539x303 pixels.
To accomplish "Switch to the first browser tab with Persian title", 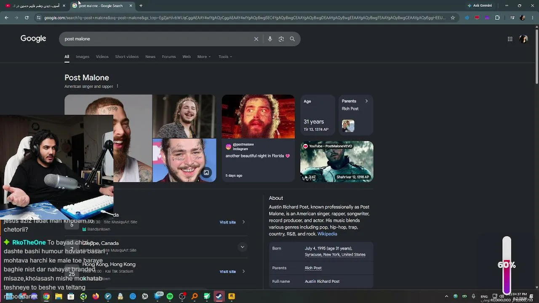I will [35, 5].
